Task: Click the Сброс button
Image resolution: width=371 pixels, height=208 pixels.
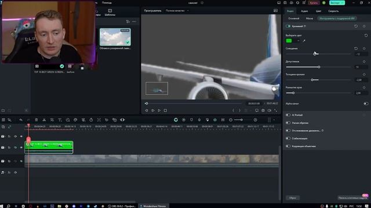Action: click(293, 198)
